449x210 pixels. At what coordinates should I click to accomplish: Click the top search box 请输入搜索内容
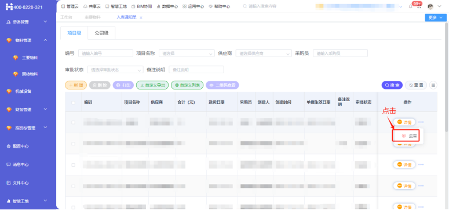[262, 6]
